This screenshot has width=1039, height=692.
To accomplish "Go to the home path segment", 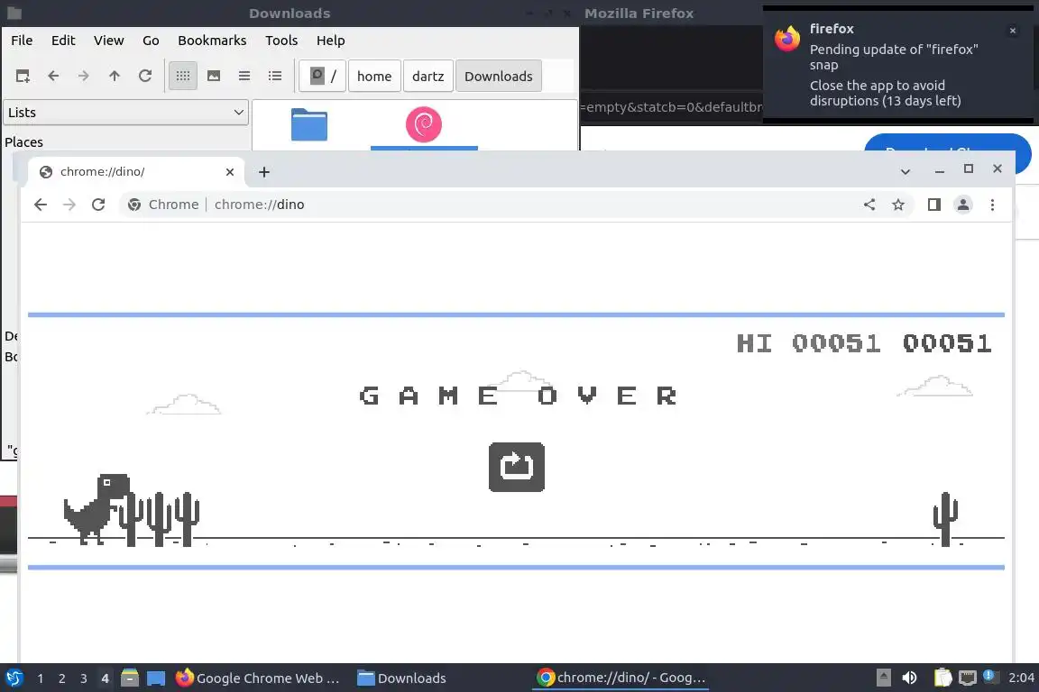I will pyautogui.click(x=374, y=77).
